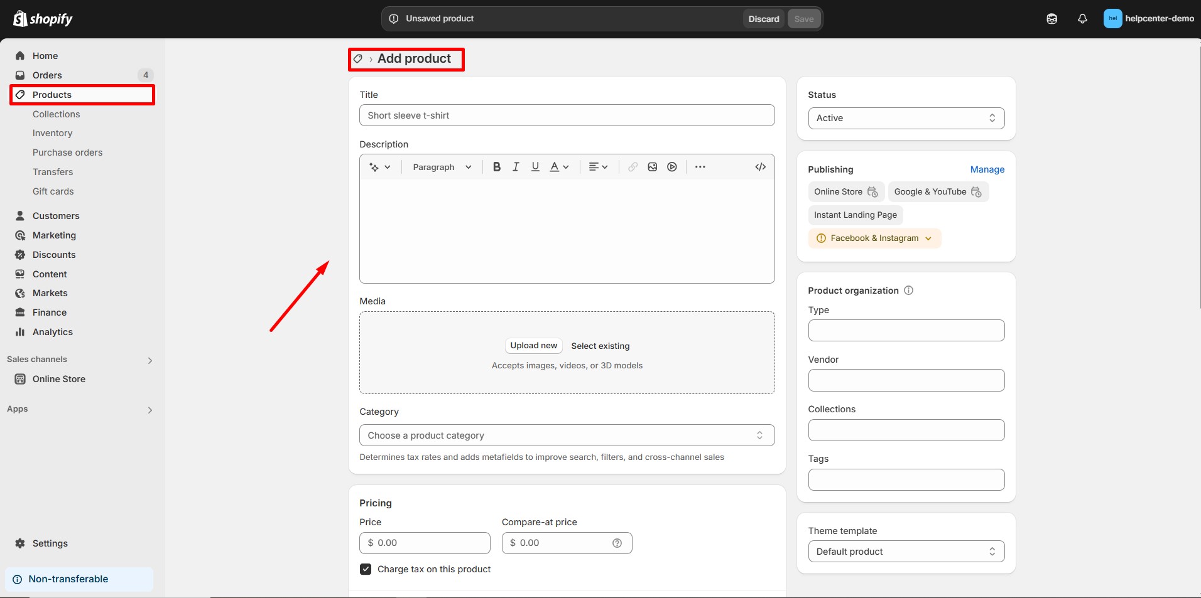Expand the Sales channels section
1201x598 pixels.
point(149,360)
